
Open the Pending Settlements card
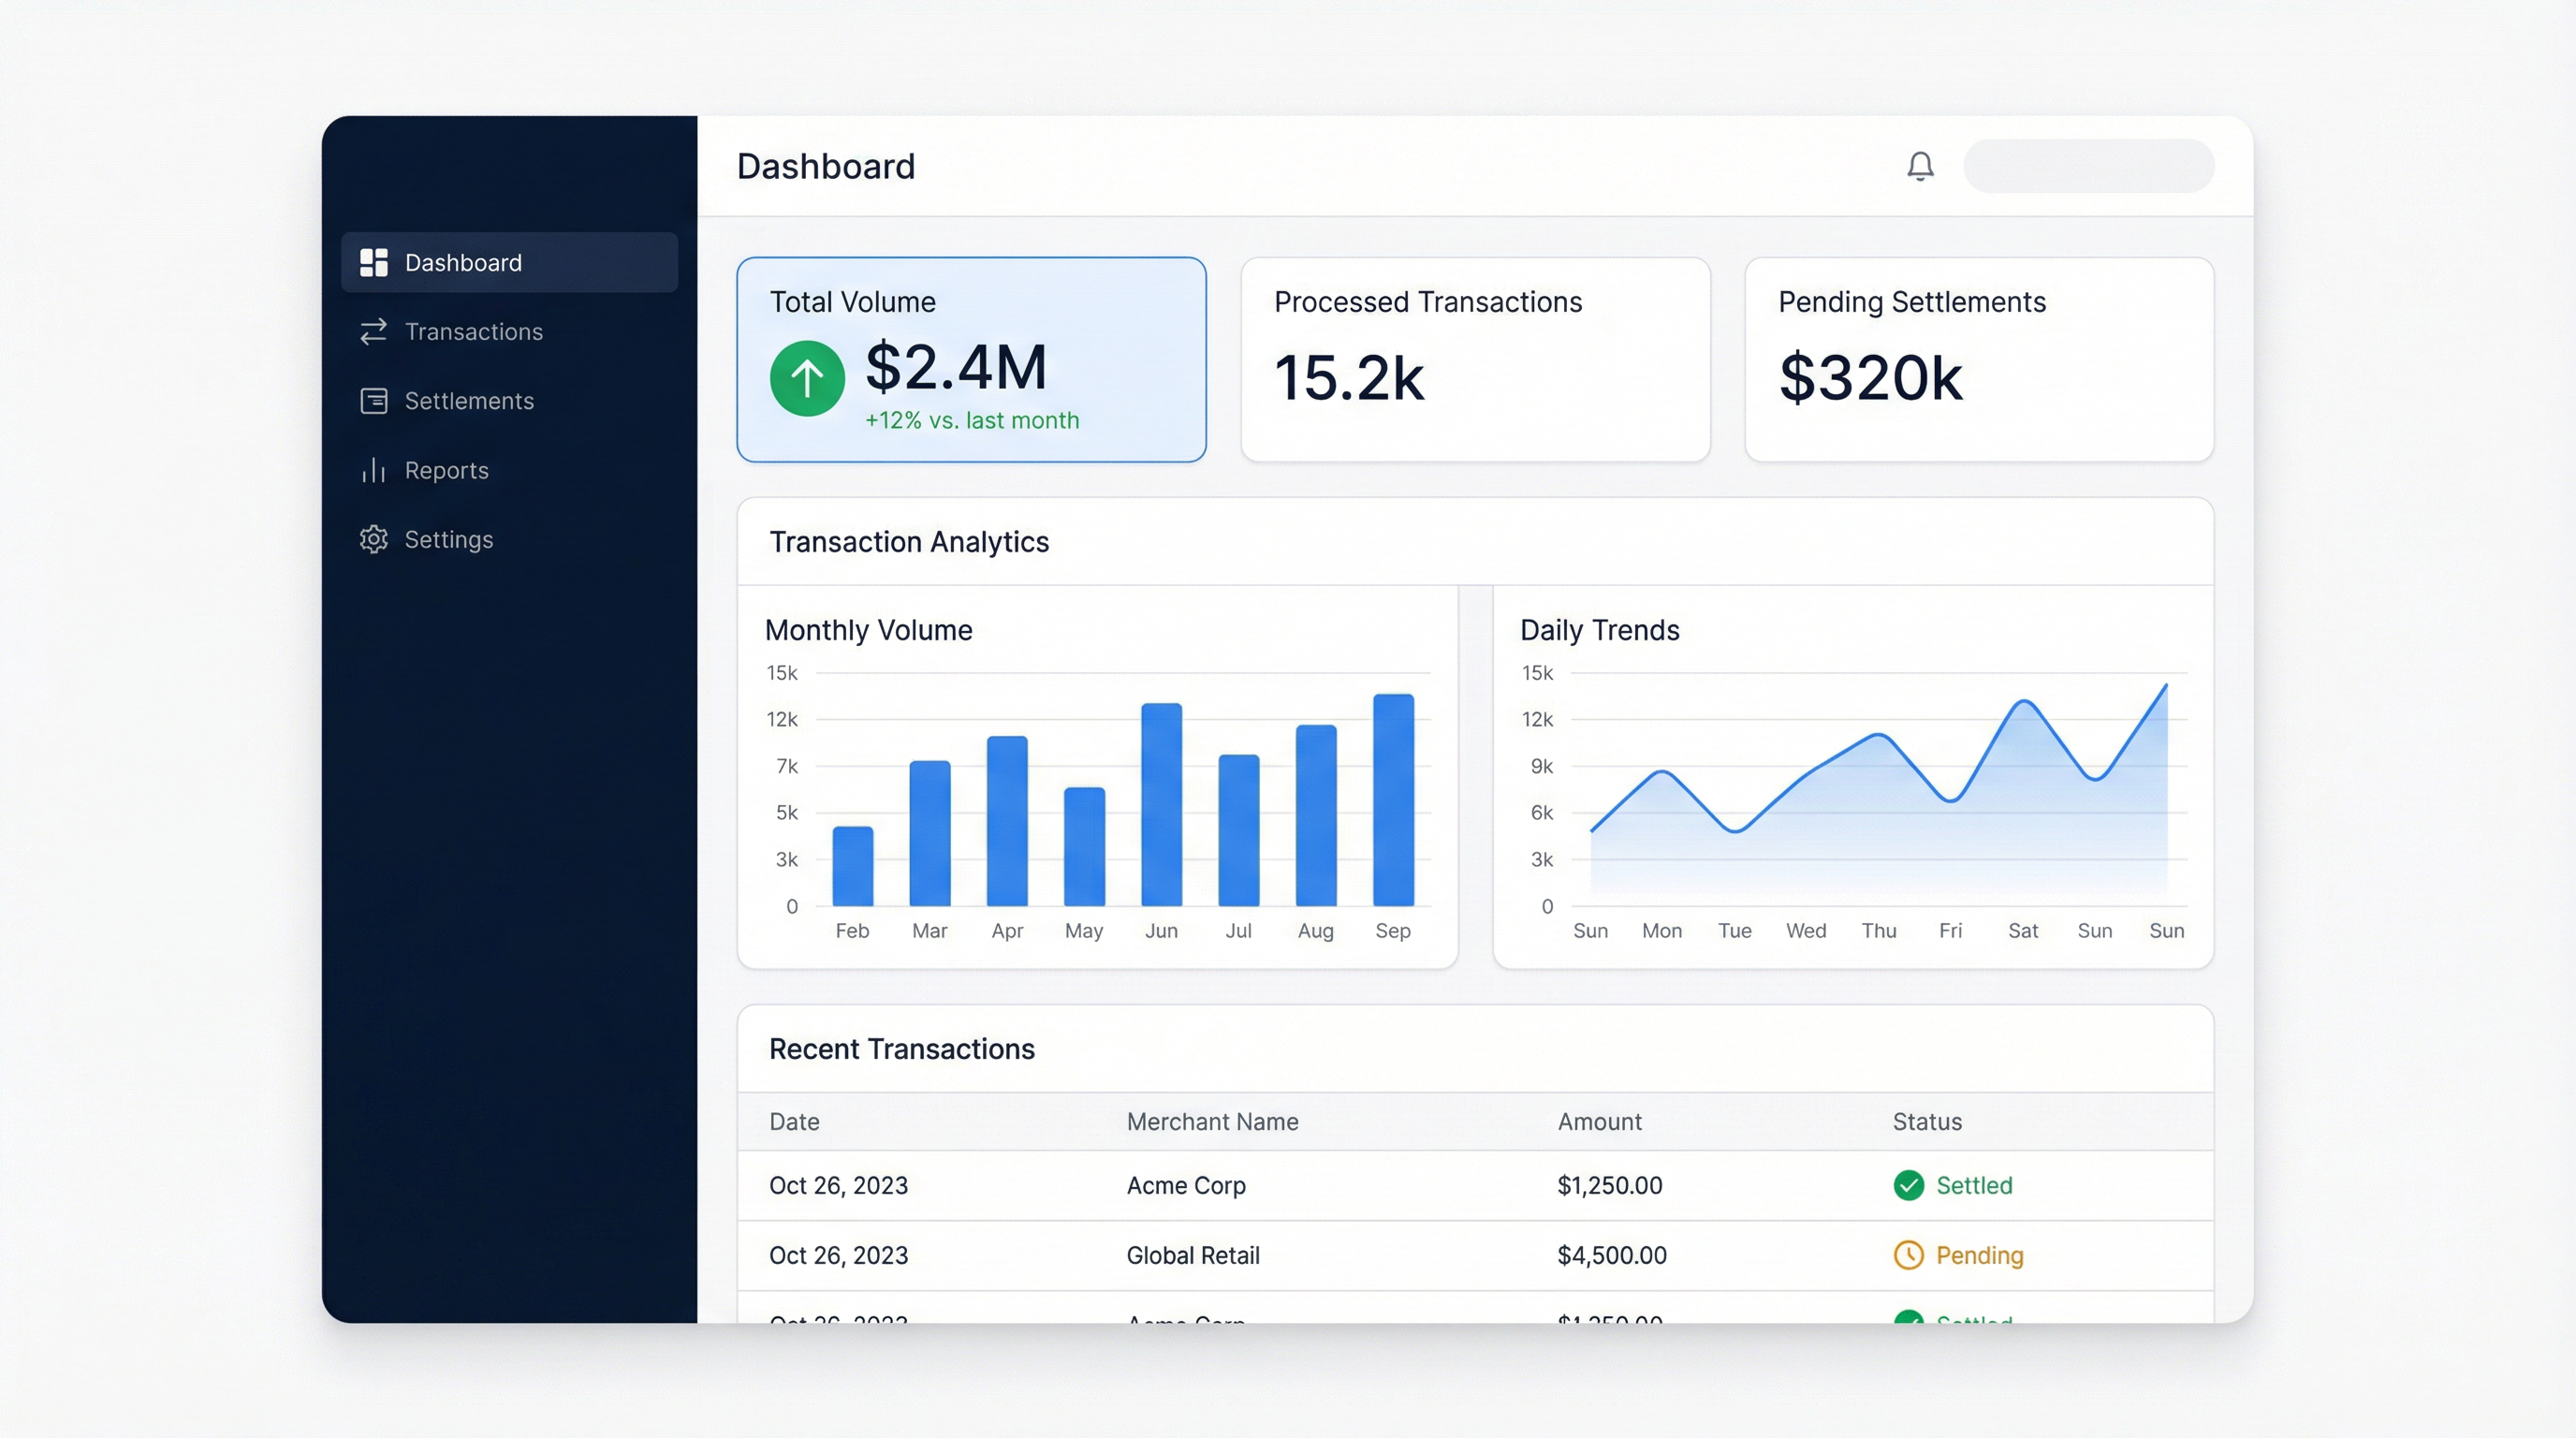click(x=1978, y=360)
